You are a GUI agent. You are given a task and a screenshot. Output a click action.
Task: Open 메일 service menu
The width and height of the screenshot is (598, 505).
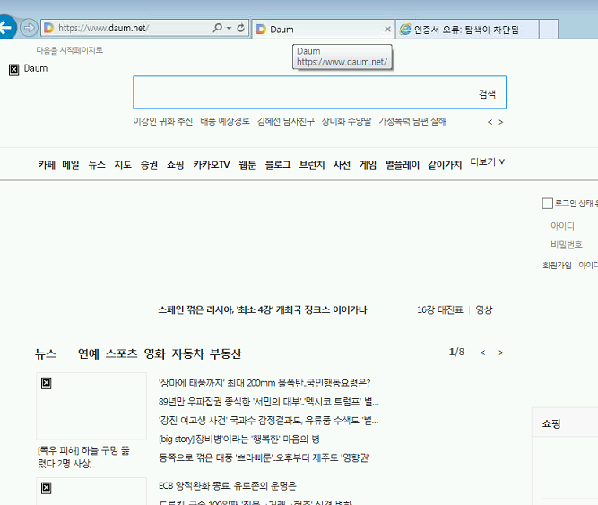[x=71, y=165]
